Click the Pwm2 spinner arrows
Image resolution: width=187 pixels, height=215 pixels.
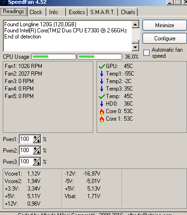point(37,150)
